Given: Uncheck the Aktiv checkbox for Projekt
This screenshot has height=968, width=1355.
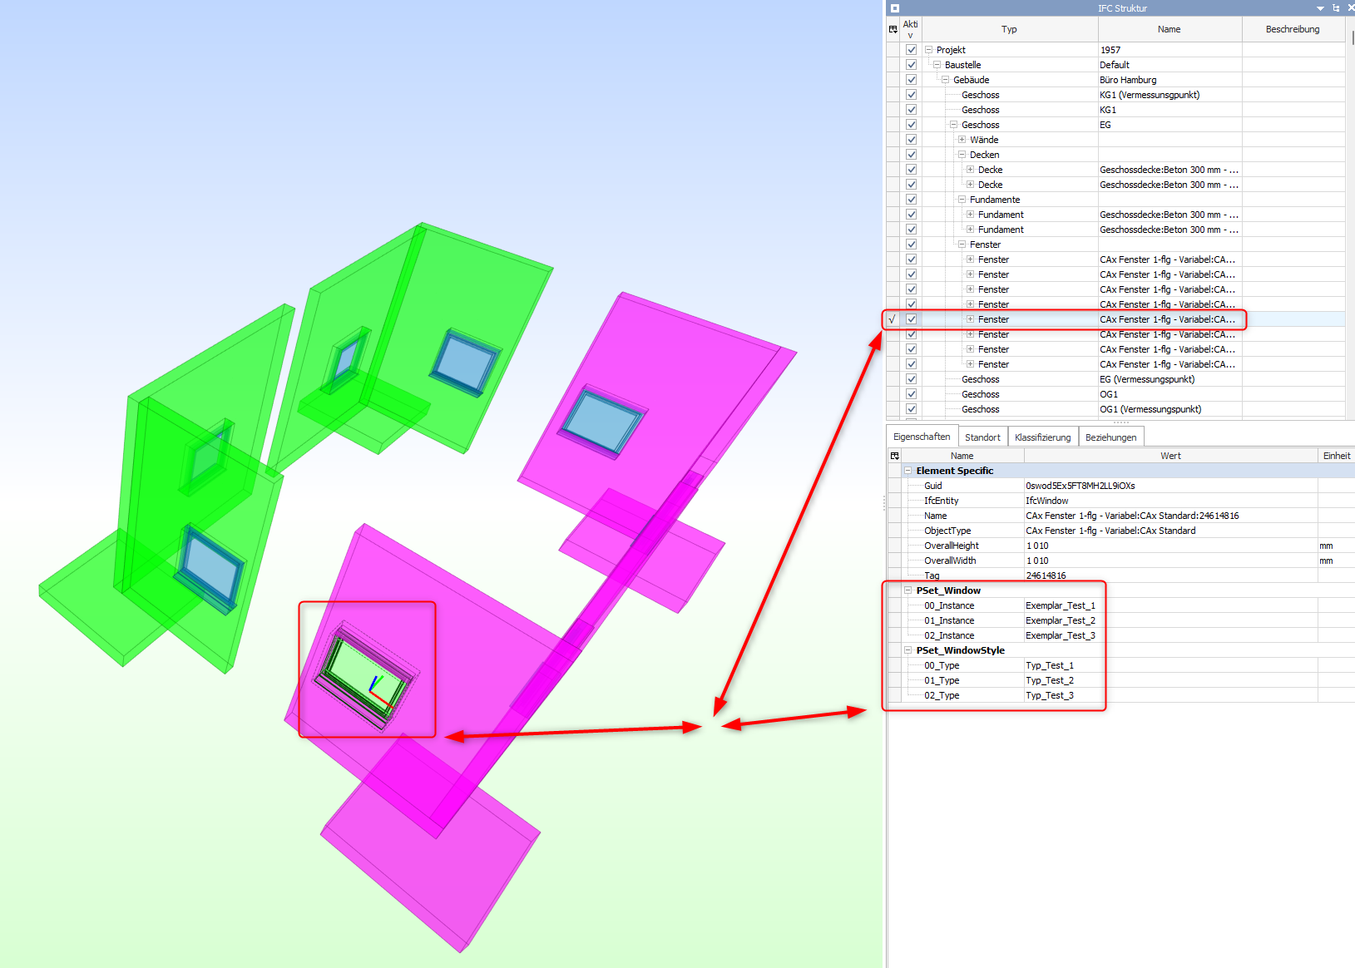Looking at the screenshot, I should click(911, 50).
